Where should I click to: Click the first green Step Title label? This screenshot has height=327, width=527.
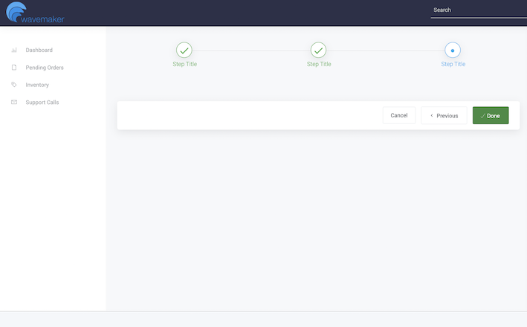point(184,65)
